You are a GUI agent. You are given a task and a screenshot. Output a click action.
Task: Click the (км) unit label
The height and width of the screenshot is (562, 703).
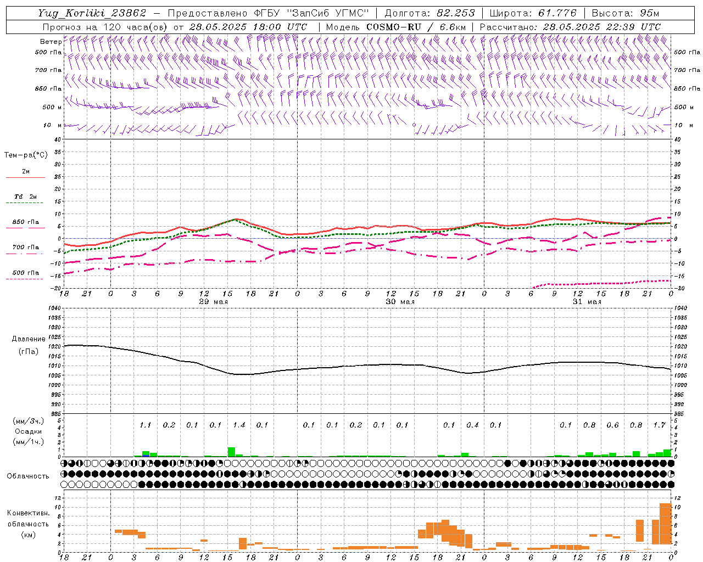[x=29, y=535]
